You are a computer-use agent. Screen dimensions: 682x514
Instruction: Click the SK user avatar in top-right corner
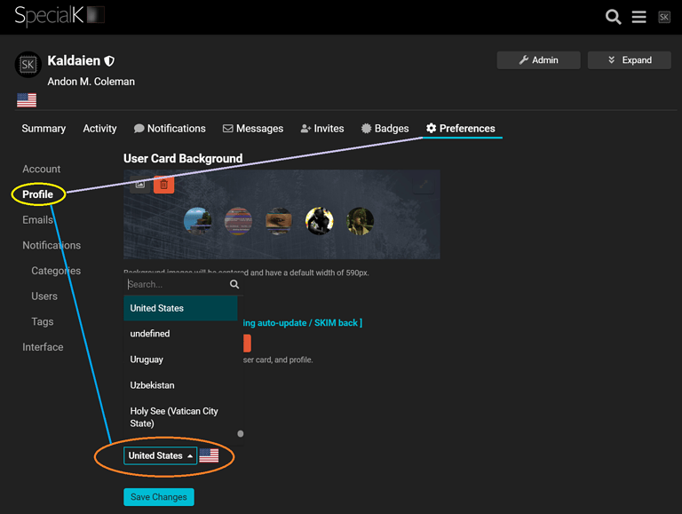pyautogui.click(x=664, y=17)
